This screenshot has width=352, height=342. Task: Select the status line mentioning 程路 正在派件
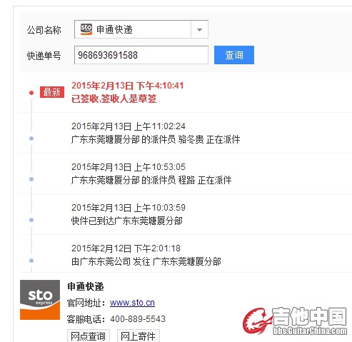151,180
